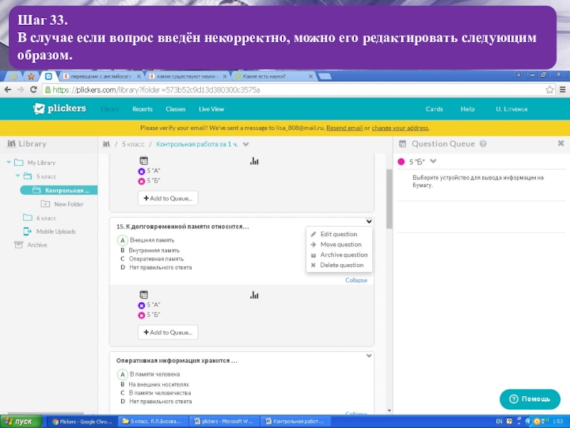Open the Reports tab
The image size is (570, 428).
(x=142, y=109)
